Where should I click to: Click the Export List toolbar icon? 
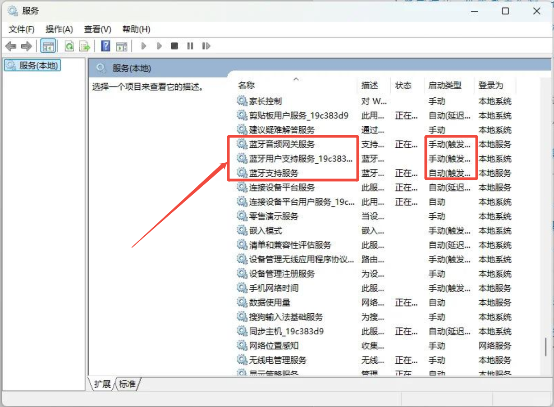pyautogui.click(x=84, y=46)
